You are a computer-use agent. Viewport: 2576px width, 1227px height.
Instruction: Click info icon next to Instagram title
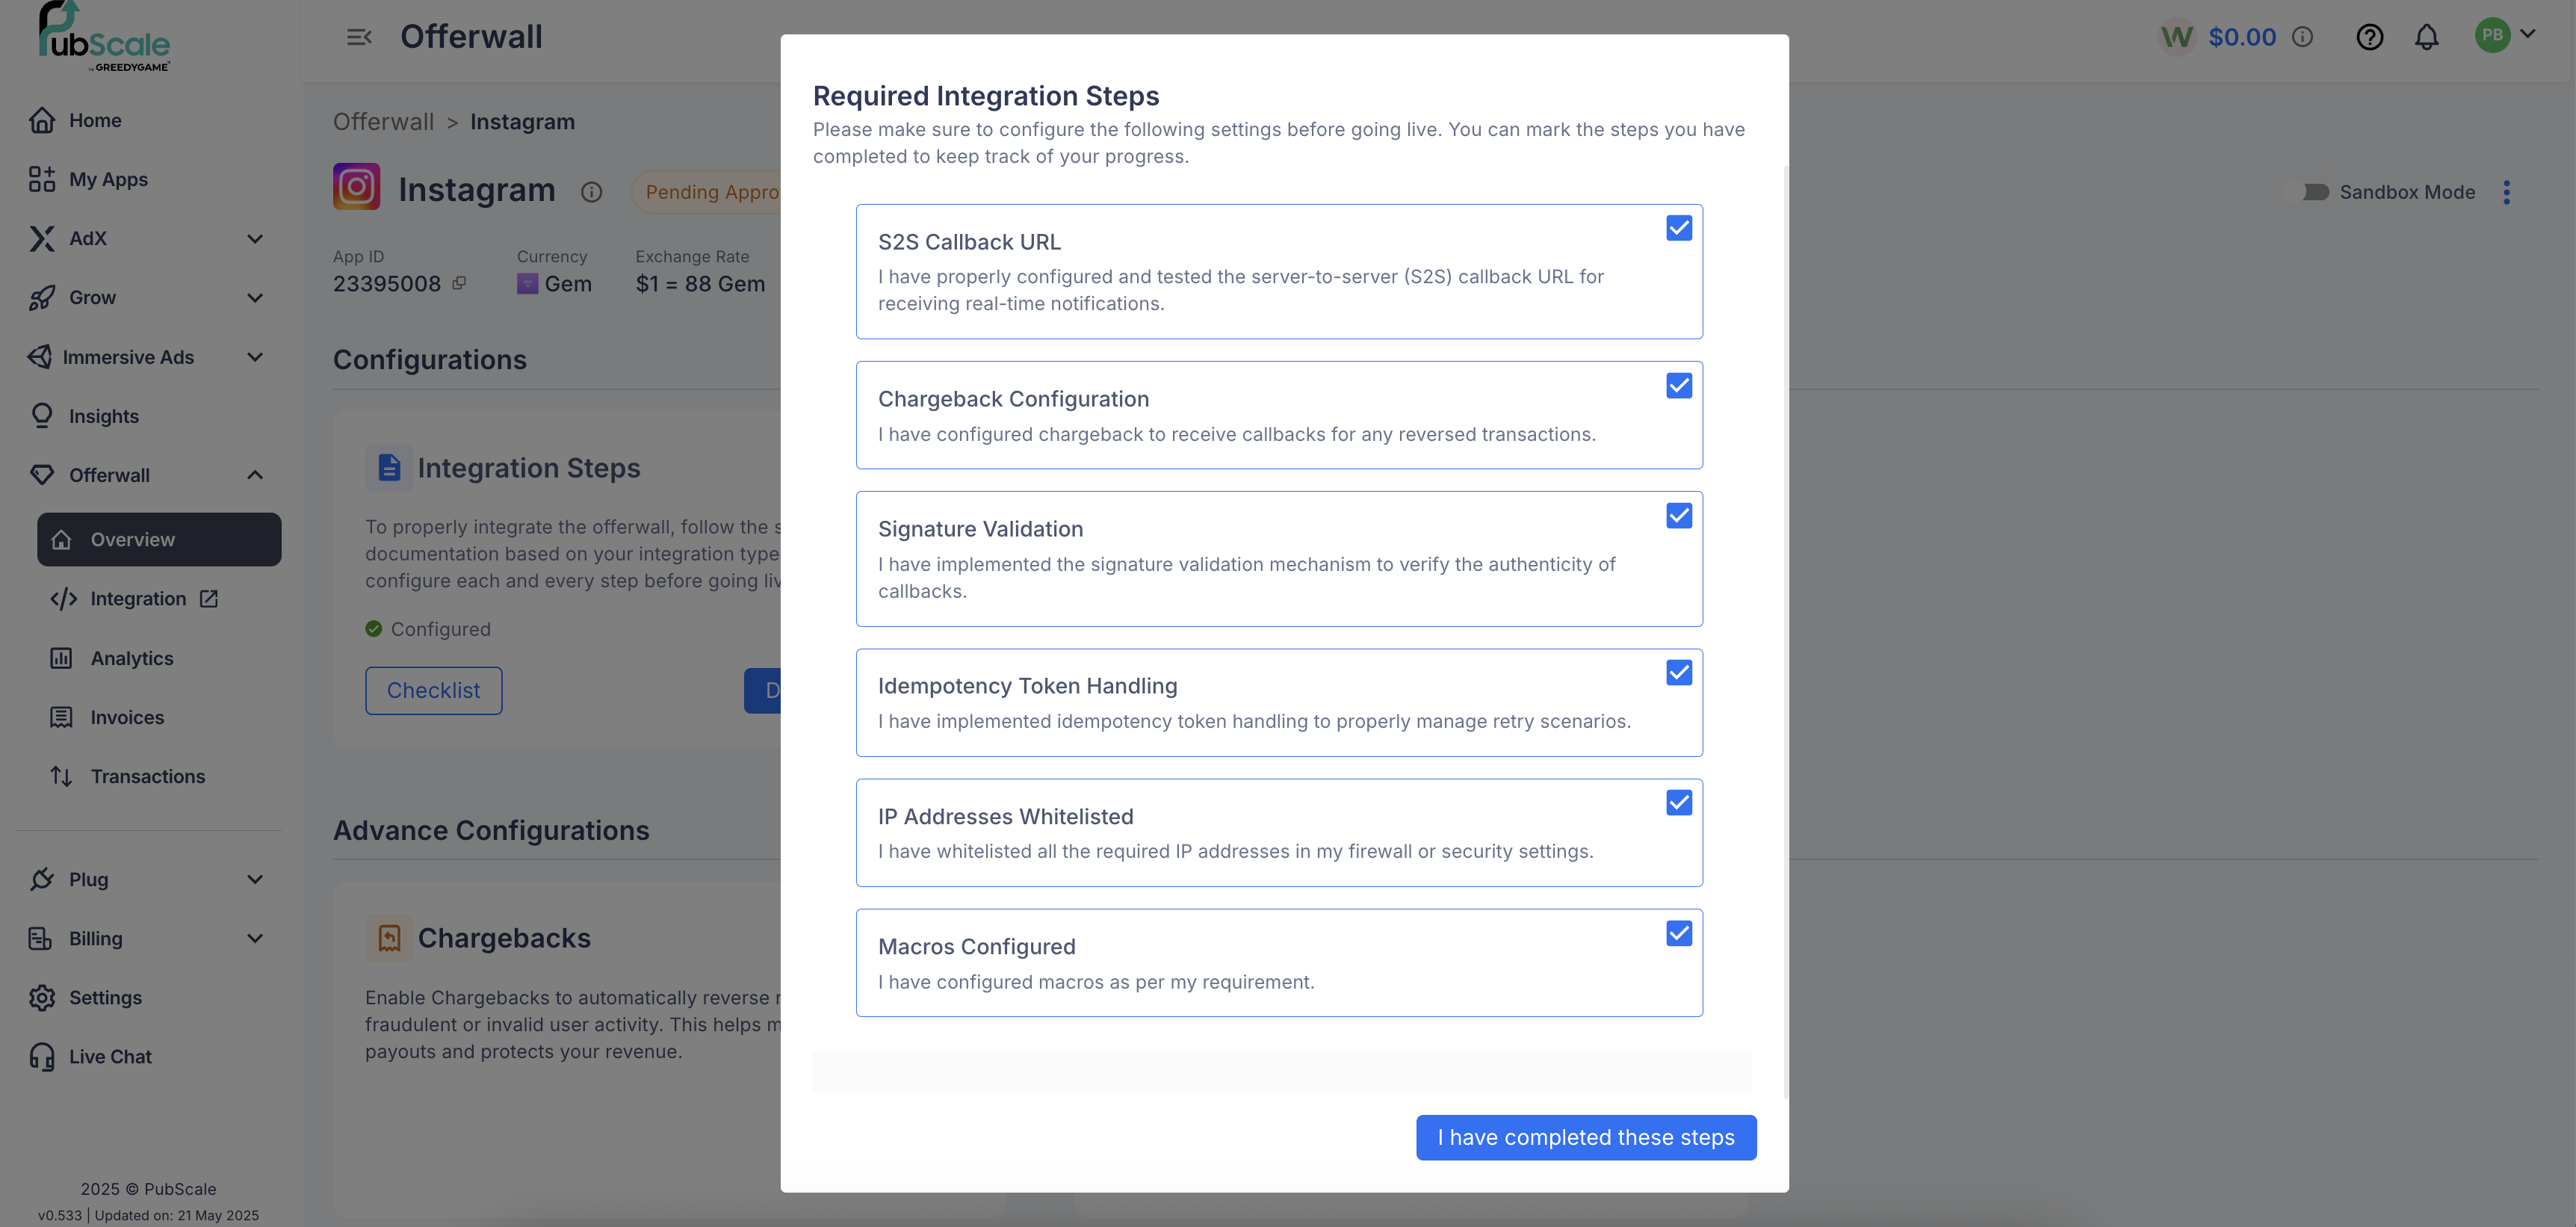pos(591,192)
